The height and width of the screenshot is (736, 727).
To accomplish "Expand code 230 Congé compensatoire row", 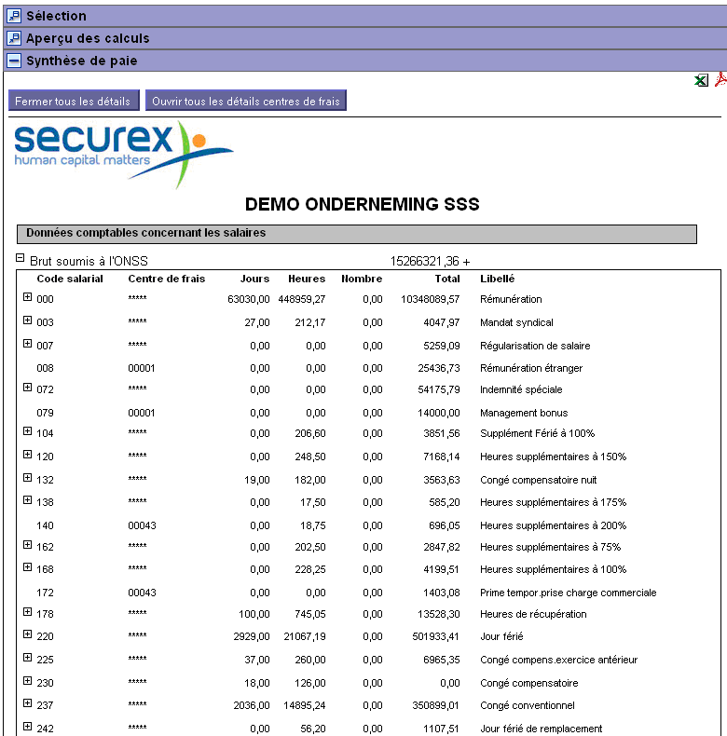I will [27, 681].
